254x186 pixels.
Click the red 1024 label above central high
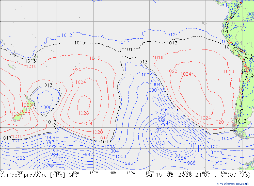pos(81,82)
